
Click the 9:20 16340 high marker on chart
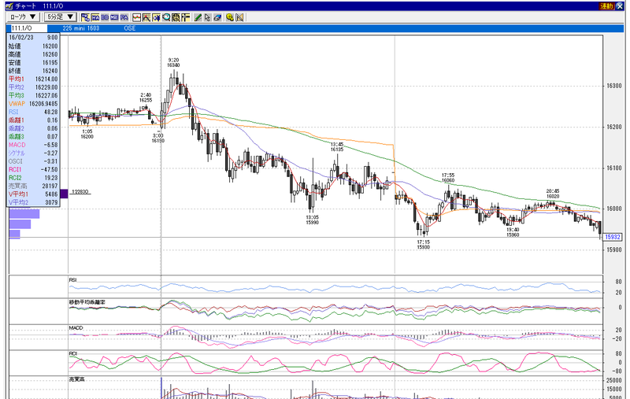[x=173, y=63]
